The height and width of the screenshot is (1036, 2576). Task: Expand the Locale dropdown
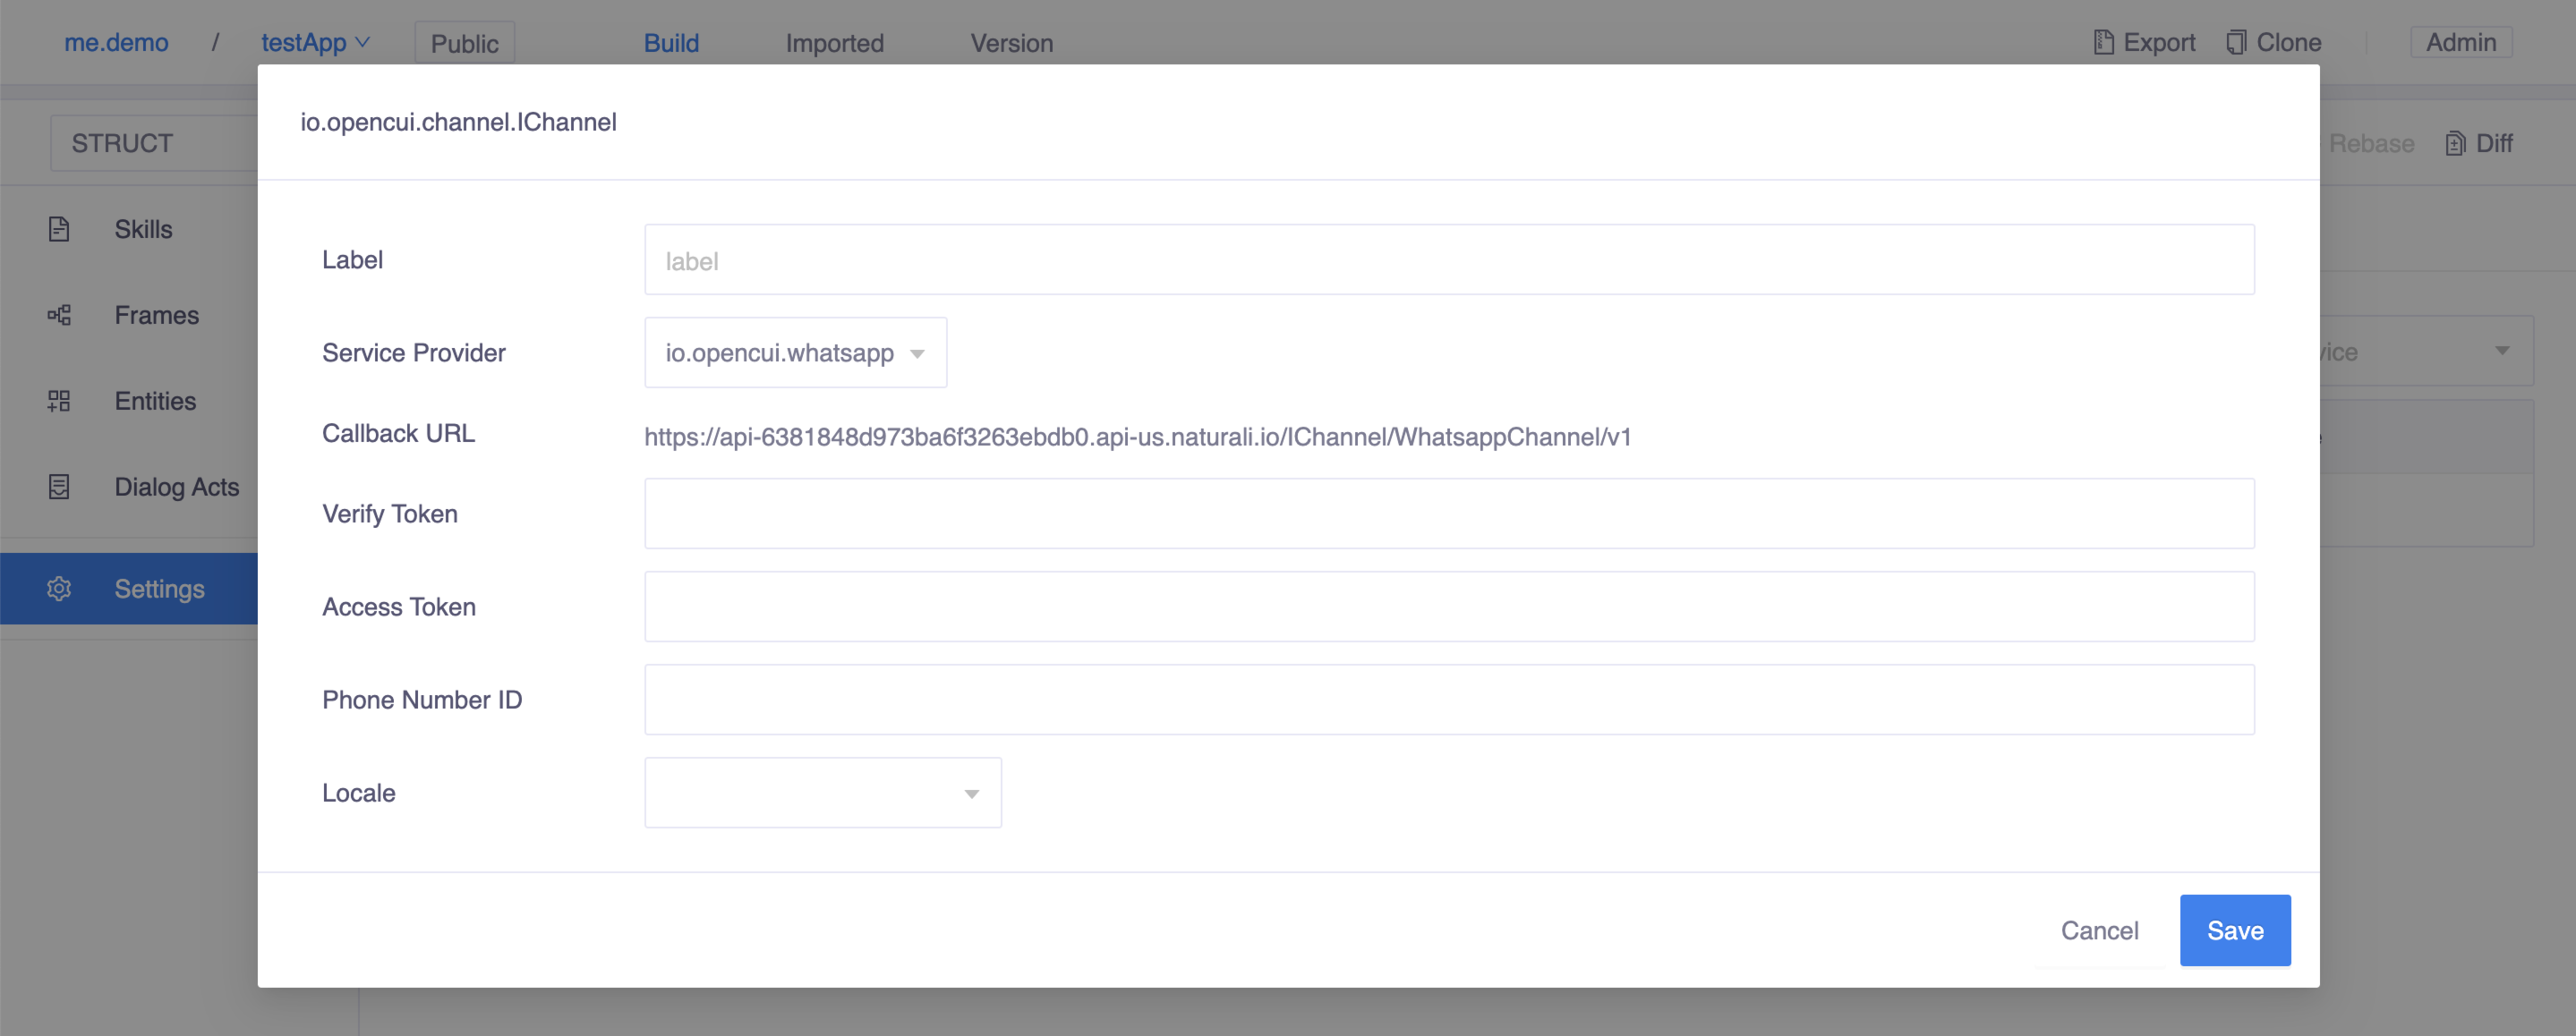[x=822, y=793]
